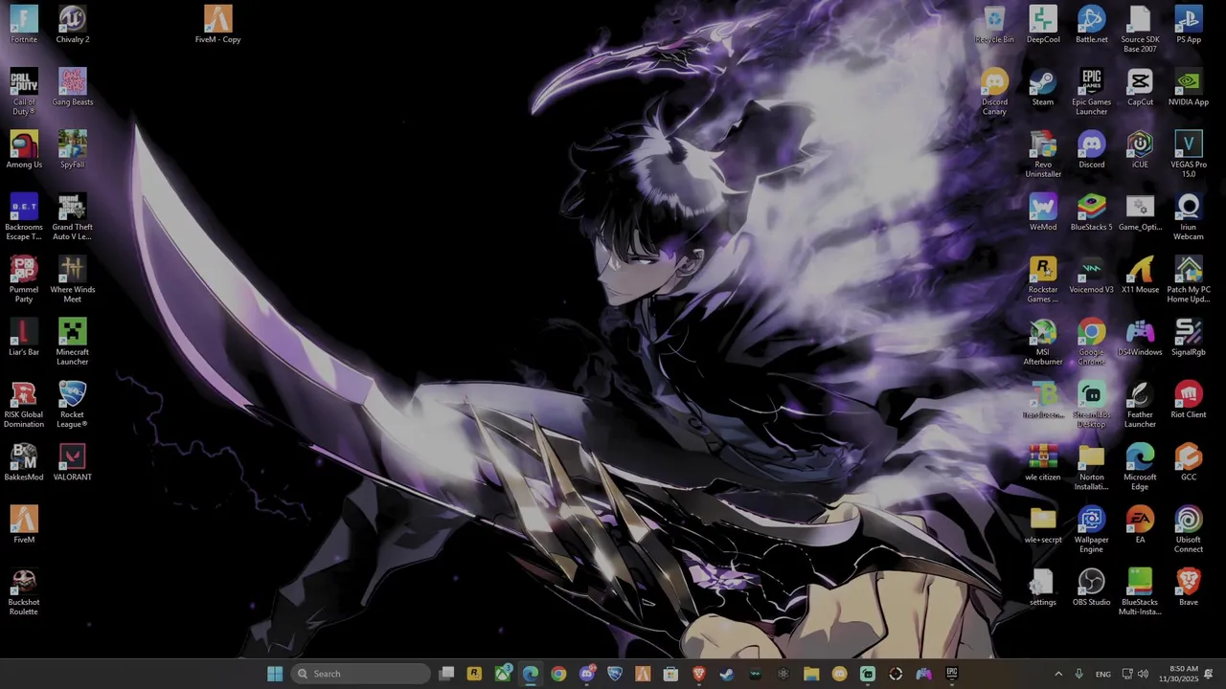This screenshot has width=1226, height=689.
Task: Open the Recycle Bin
Action: [x=994, y=25]
